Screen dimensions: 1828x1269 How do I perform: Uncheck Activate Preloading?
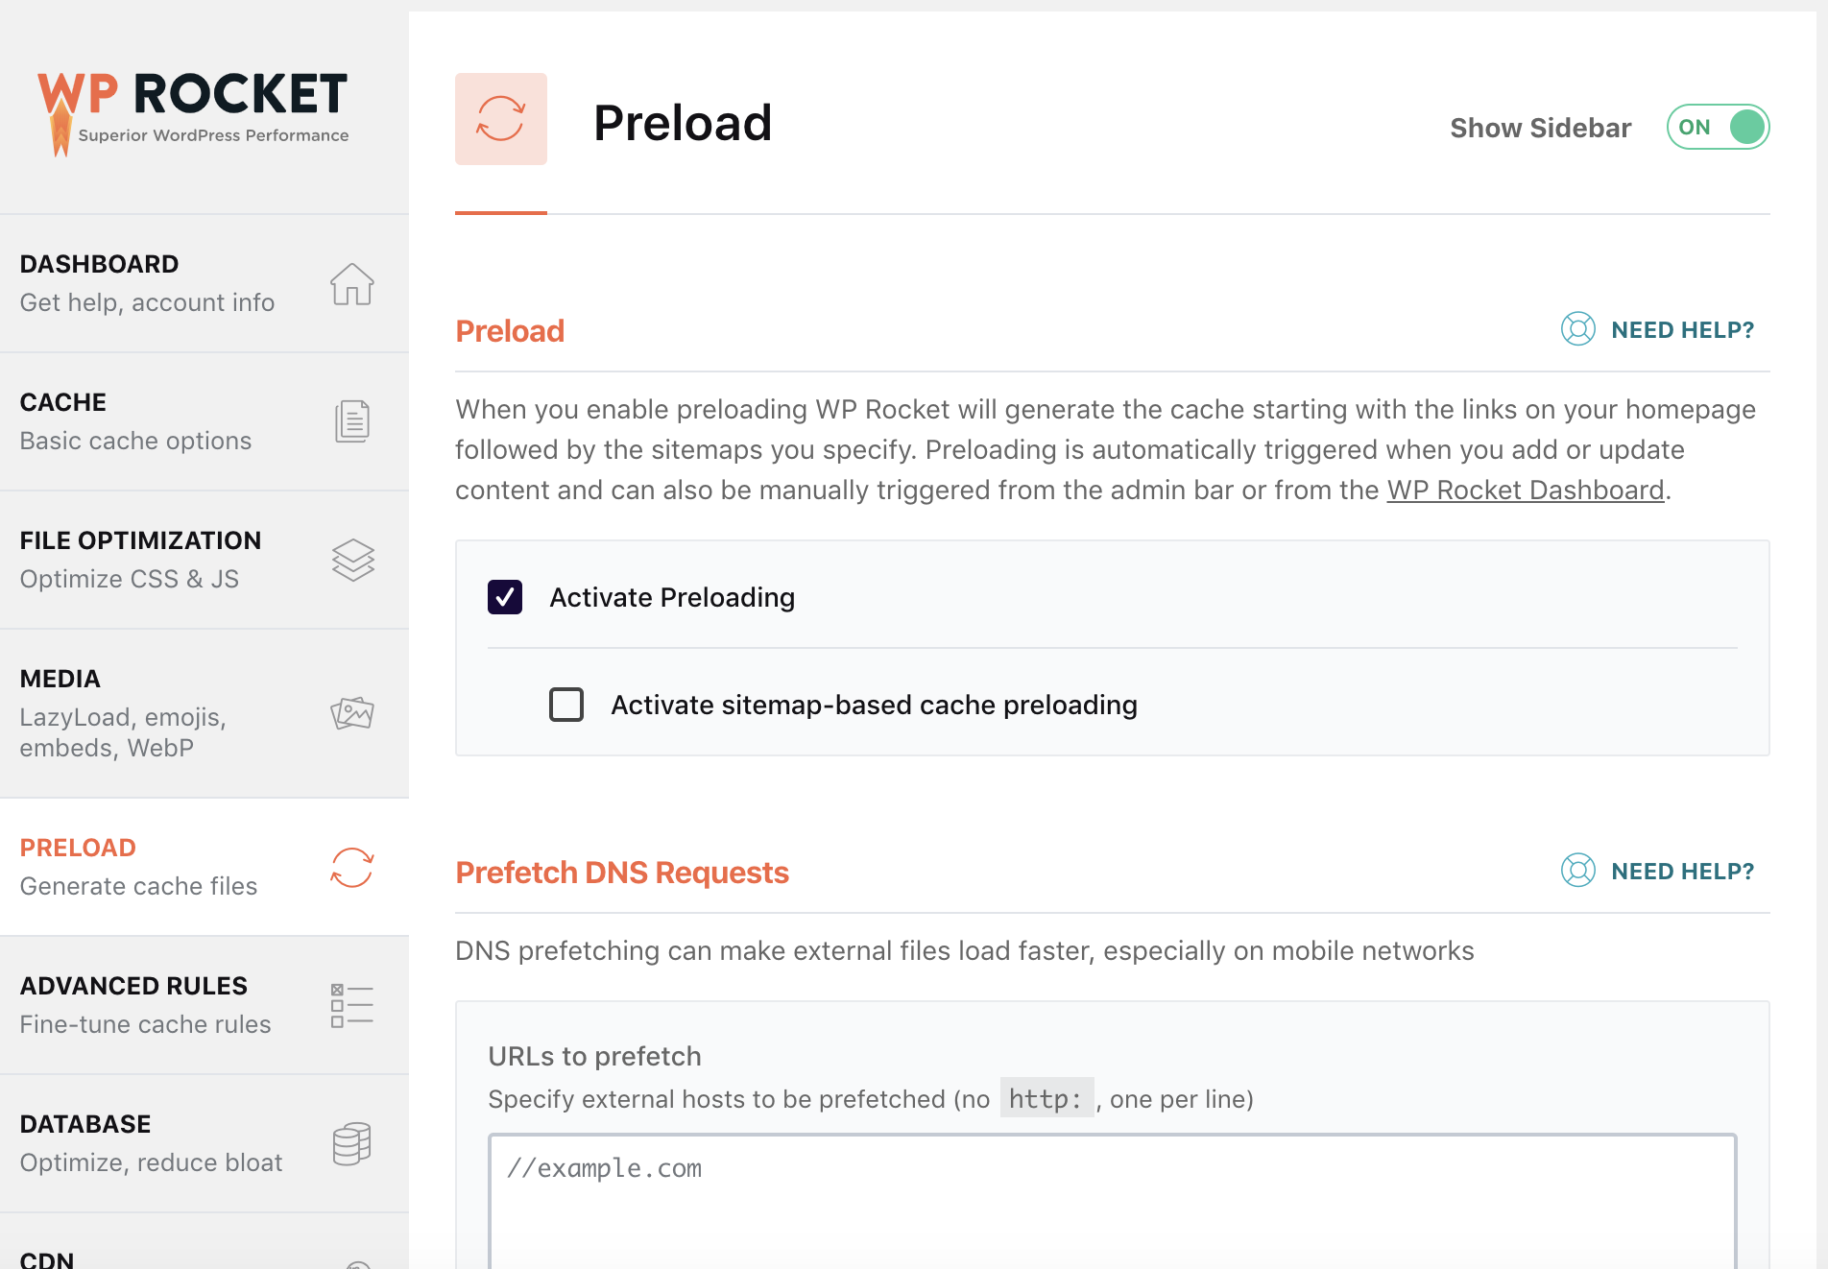coord(504,596)
